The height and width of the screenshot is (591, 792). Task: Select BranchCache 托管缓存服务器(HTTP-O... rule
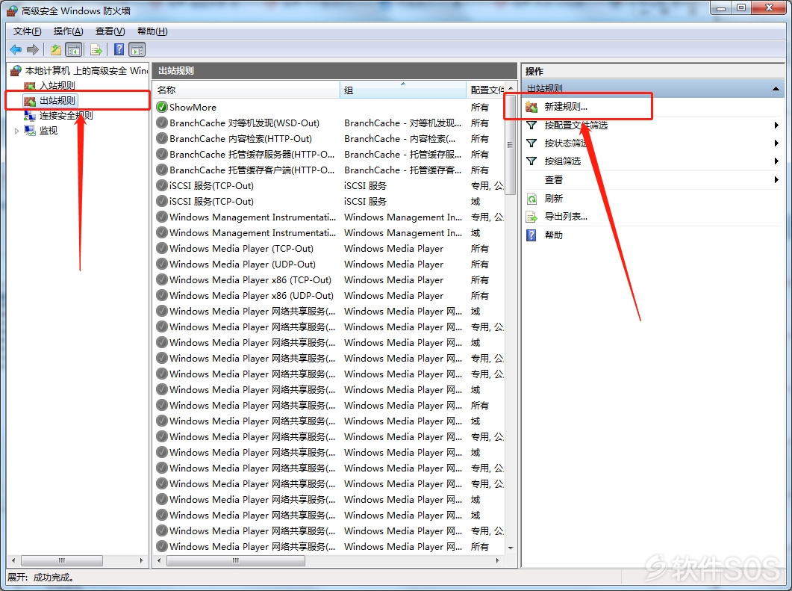tap(330, 154)
